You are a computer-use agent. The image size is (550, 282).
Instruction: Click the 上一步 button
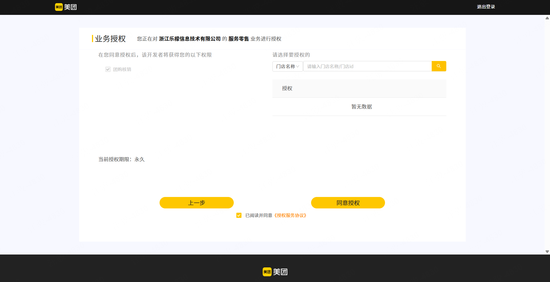pos(197,203)
